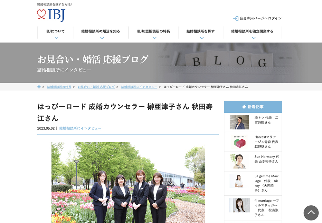Open 会員専用ページへログイン link

[260, 18]
